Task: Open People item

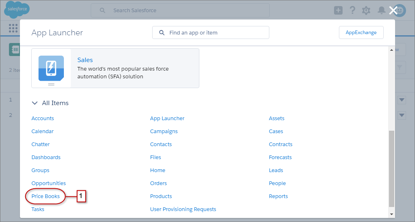Action: (x=277, y=183)
